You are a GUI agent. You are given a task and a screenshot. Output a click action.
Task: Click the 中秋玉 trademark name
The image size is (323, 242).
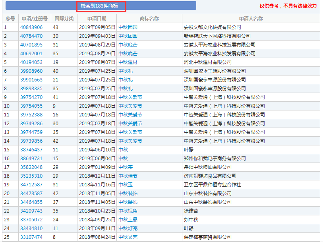pyautogui.click(x=126, y=185)
